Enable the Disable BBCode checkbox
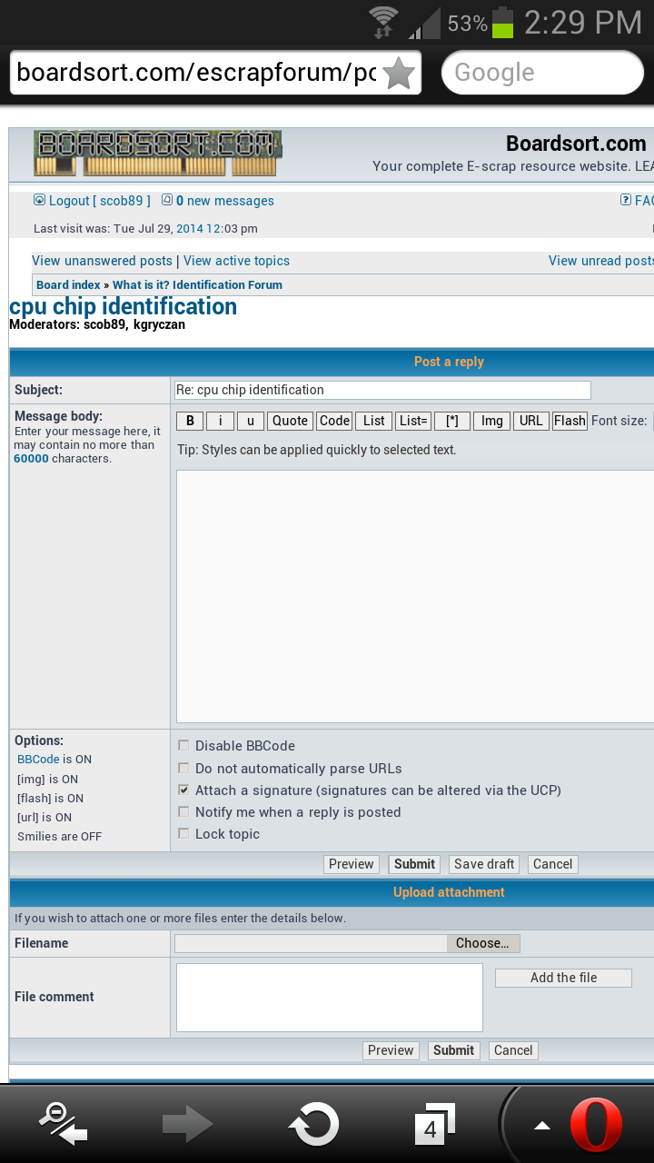 184,746
